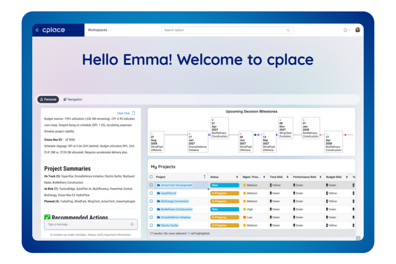Select the 31 Jan 2028 BioRefinery Construction milestone
This screenshot has height=264, width=396.
(x=311, y=128)
